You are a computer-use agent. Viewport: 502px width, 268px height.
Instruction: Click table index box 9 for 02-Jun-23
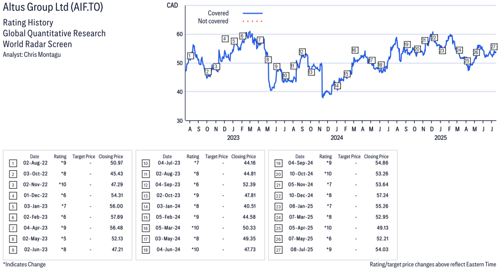point(13,250)
